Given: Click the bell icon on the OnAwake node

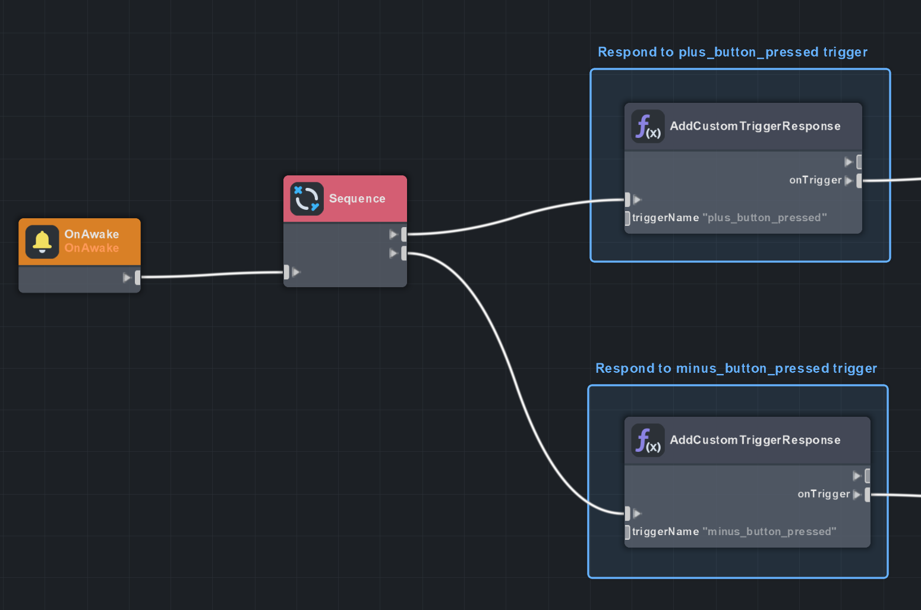Looking at the screenshot, I should pyautogui.click(x=42, y=242).
